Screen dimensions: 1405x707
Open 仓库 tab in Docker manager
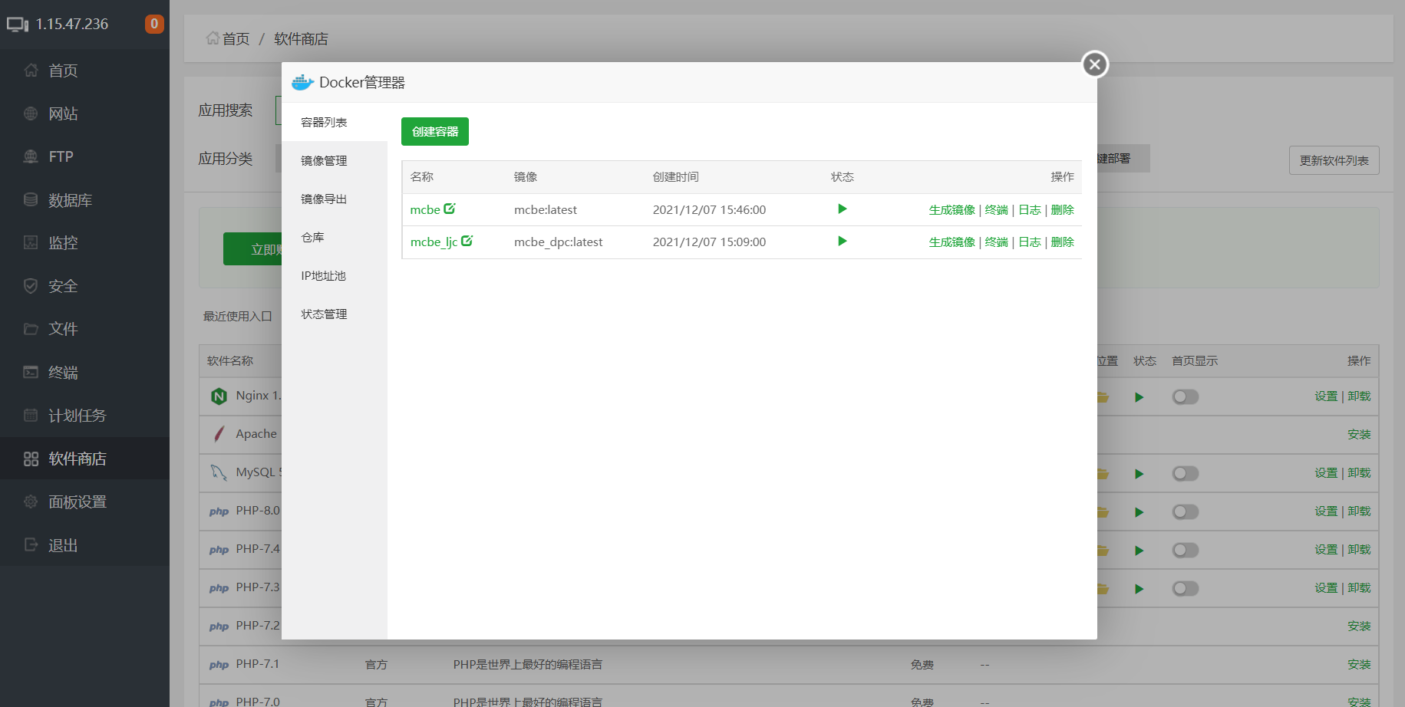click(x=335, y=237)
